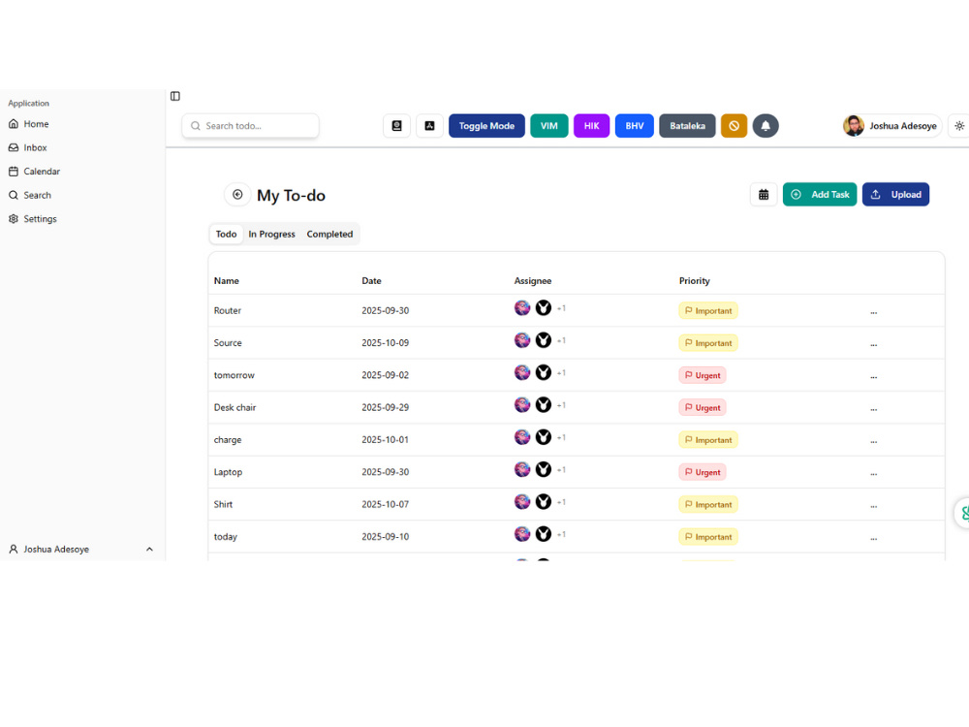Select the Bataleka button
Screen dimensions: 969x727
coord(687,125)
